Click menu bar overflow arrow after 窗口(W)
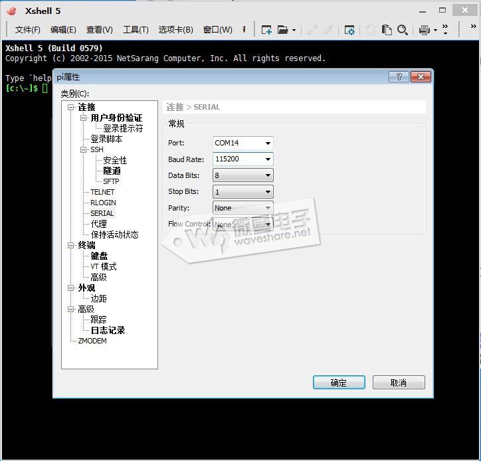Image resolution: width=481 pixels, height=461 pixels. point(244,29)
